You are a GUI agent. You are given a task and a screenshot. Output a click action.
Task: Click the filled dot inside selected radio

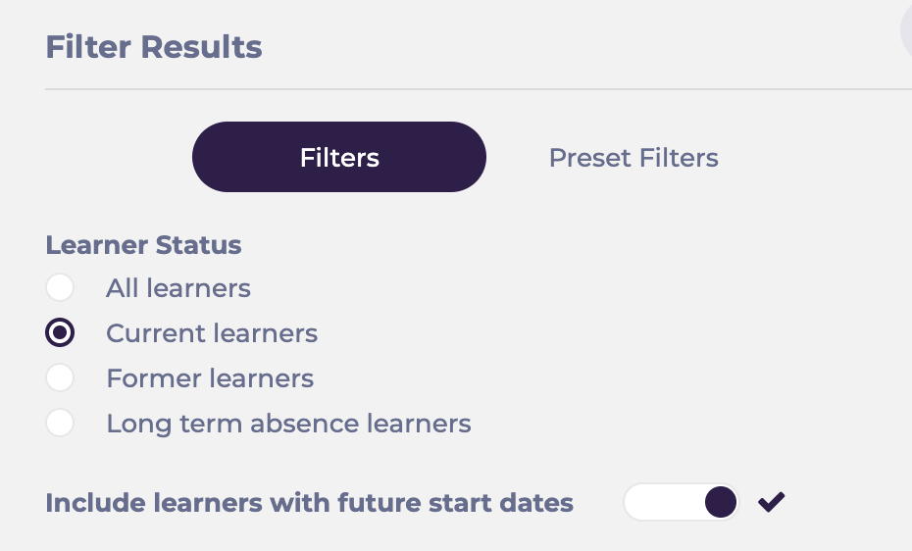pos(60,333)
